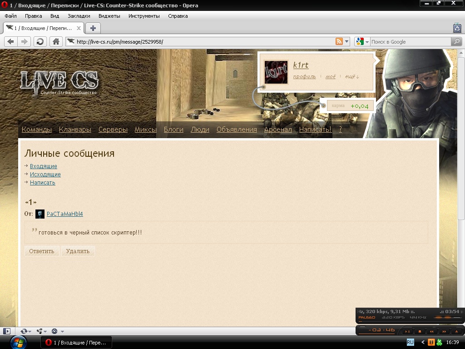Click into the URL address field

(205, 41)
